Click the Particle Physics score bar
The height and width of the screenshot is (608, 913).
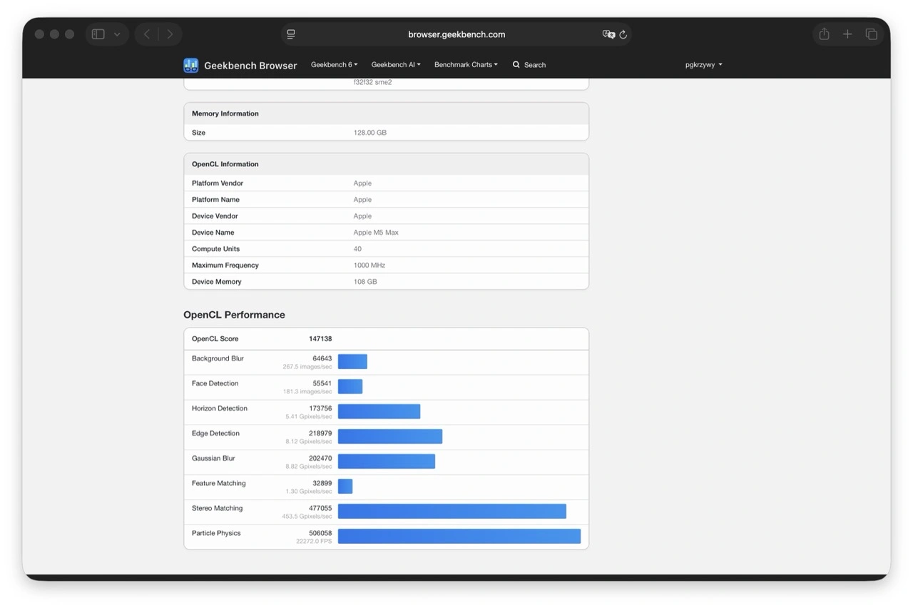click(459, 537)
